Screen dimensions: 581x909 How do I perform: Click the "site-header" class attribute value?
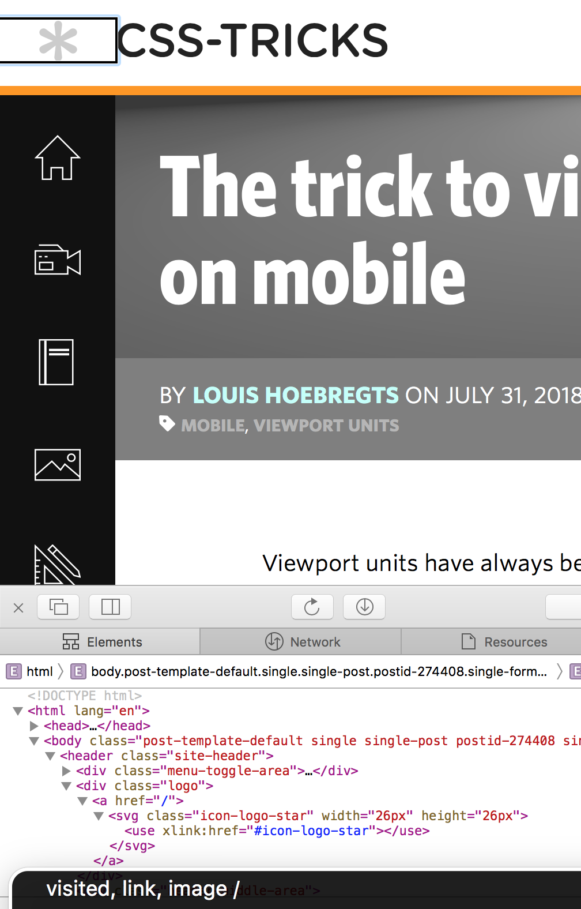click(216, 756)
